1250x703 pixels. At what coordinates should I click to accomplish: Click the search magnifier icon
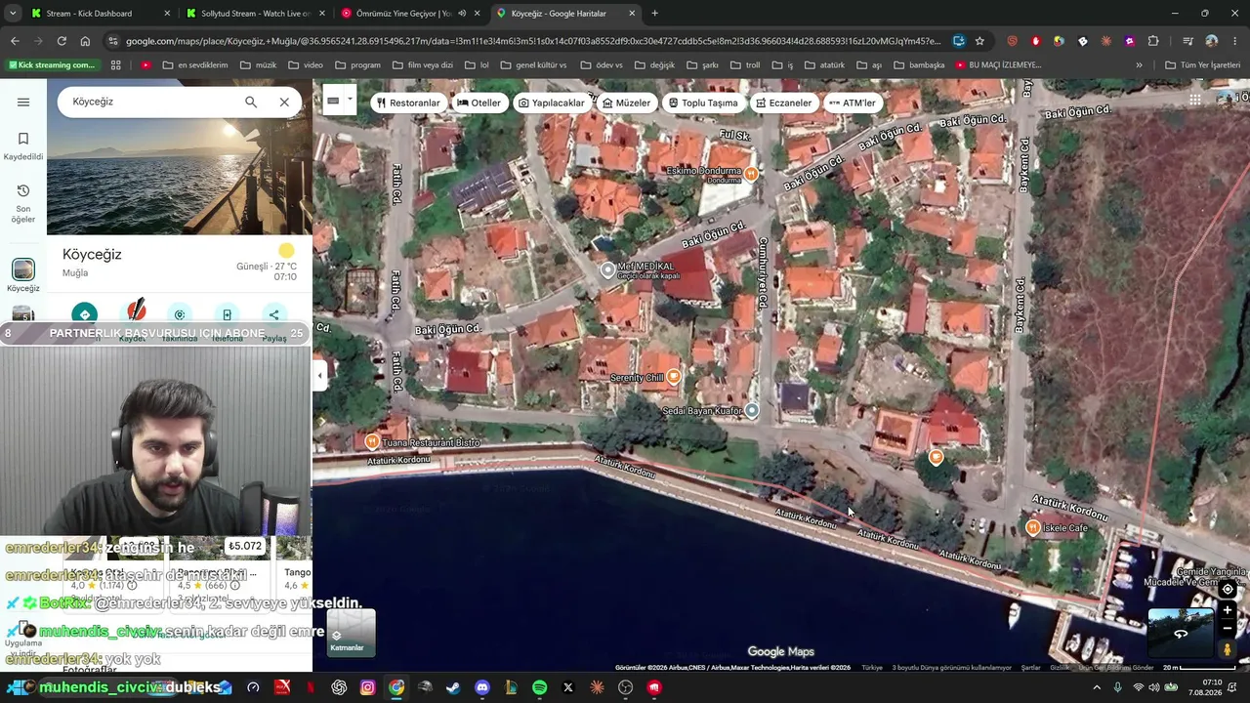point(251,102)
